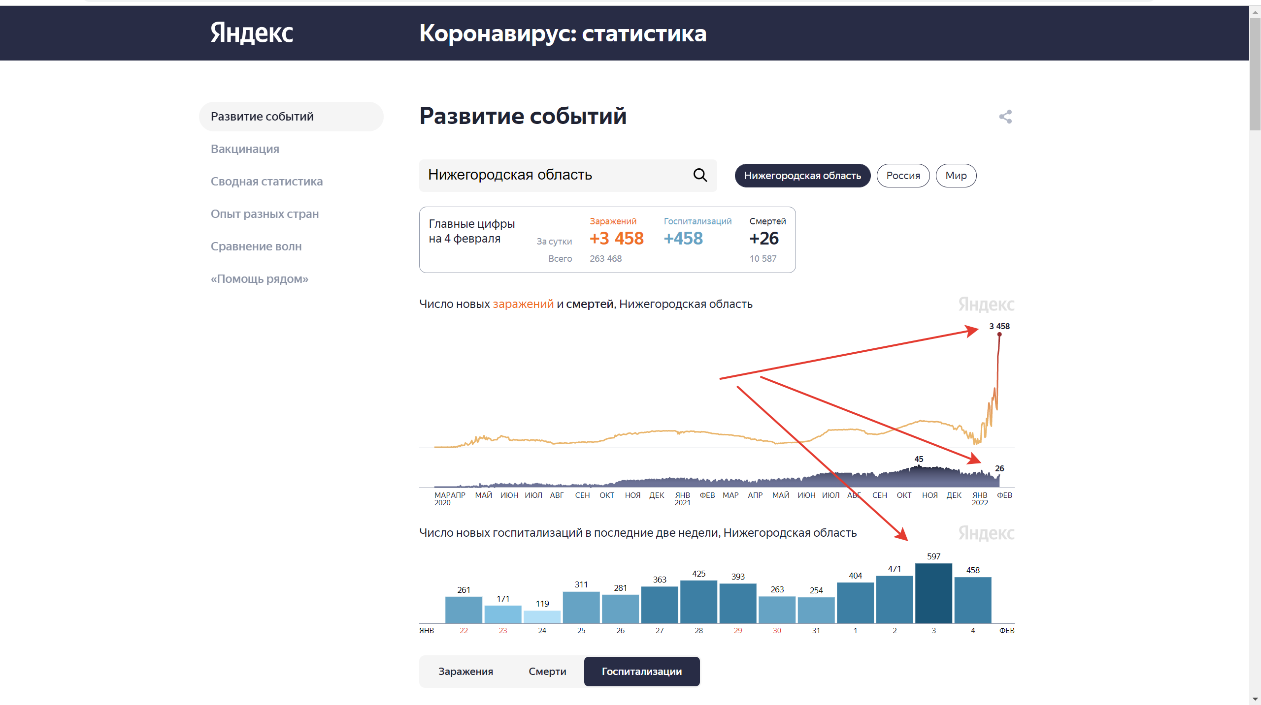
Task: Click the '45' deaths peak label
Action: [x=919, y=459]
